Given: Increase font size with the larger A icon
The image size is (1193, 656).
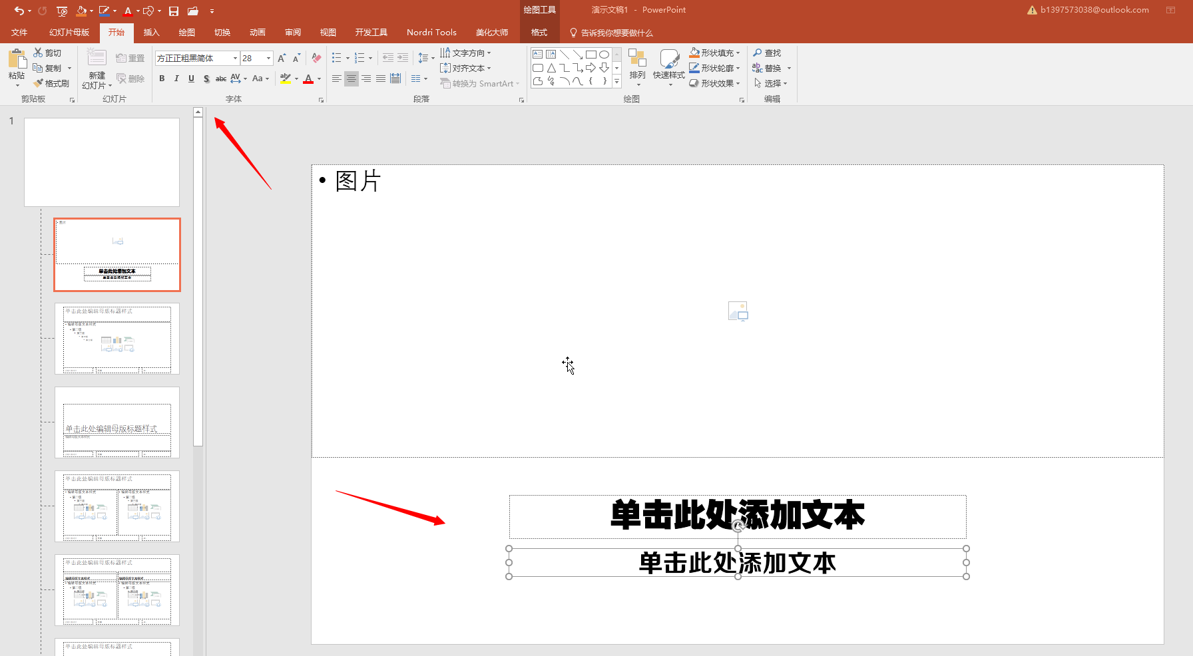Looking at the screenshot, I should [282, 59].
